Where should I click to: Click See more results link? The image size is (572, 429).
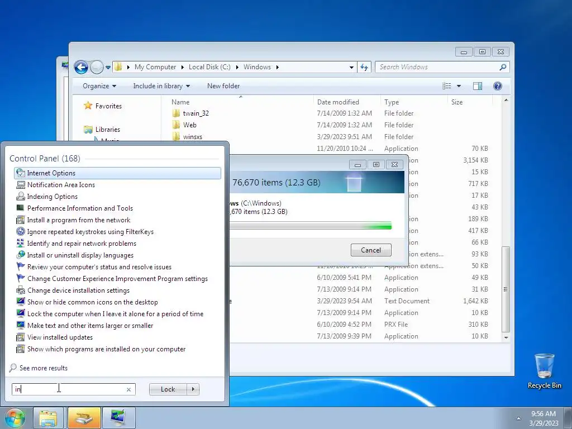[44, 368]
